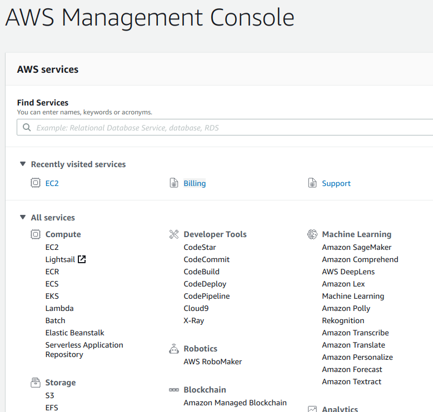
Task: Click the EC2 chip icon under Recently visited
Action: [x=36, y=183]
